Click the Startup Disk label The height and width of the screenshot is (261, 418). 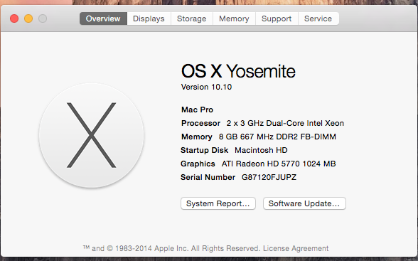205,150
